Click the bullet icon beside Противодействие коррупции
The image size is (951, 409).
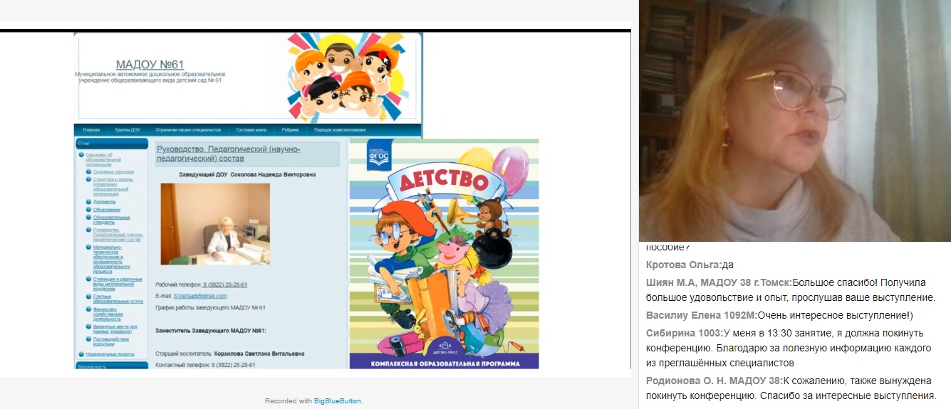(89, 339)
